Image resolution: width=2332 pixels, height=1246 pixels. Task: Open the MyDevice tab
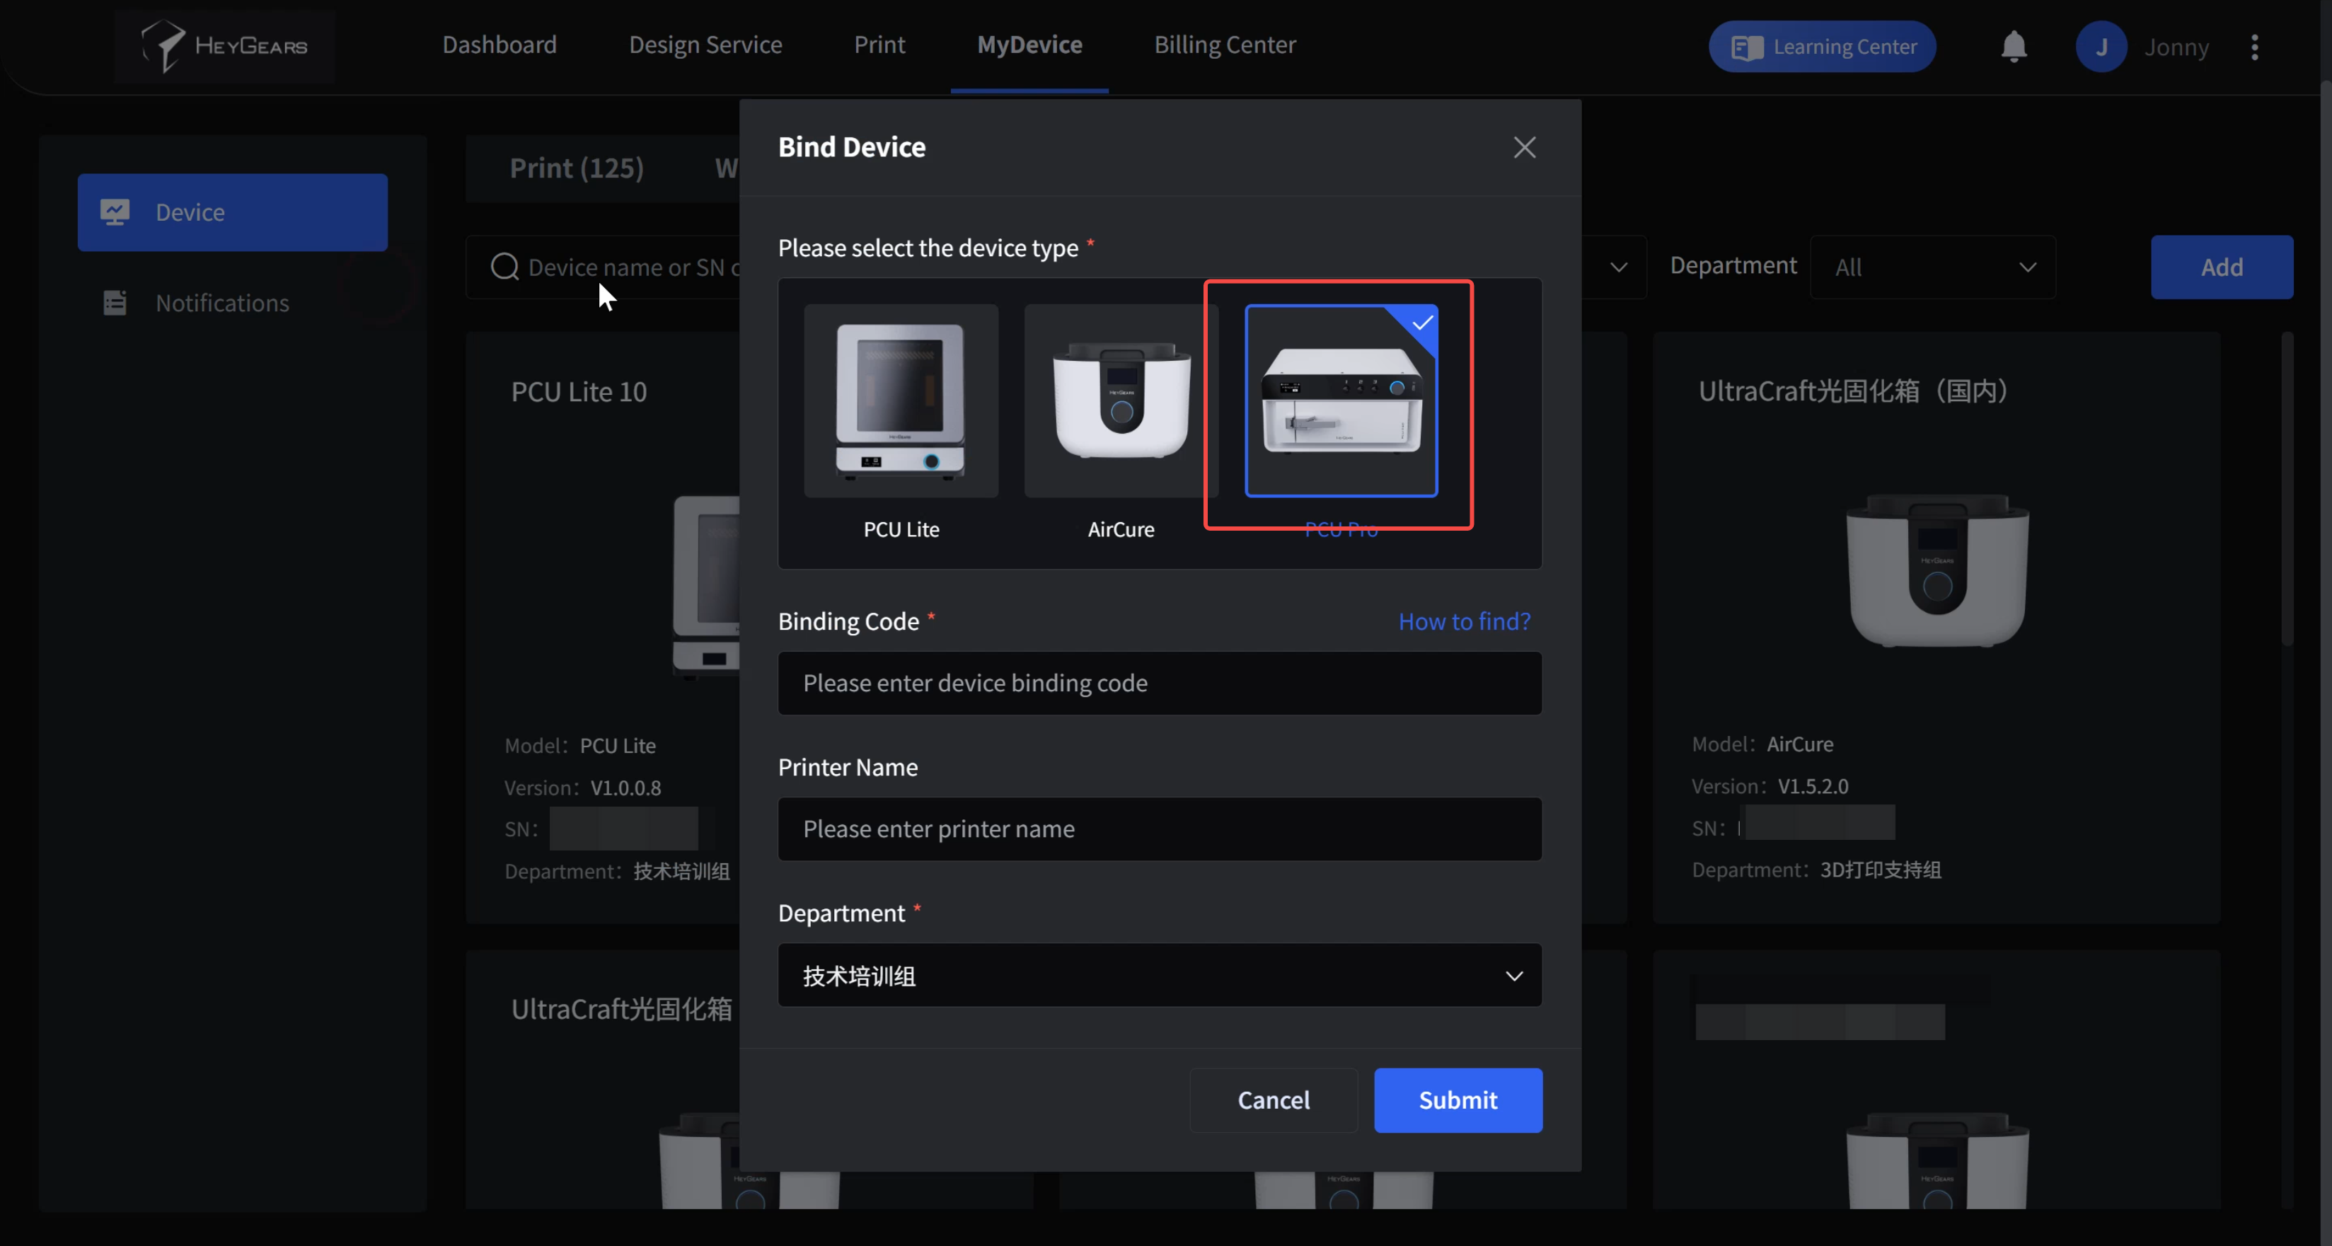[1029, 45]
